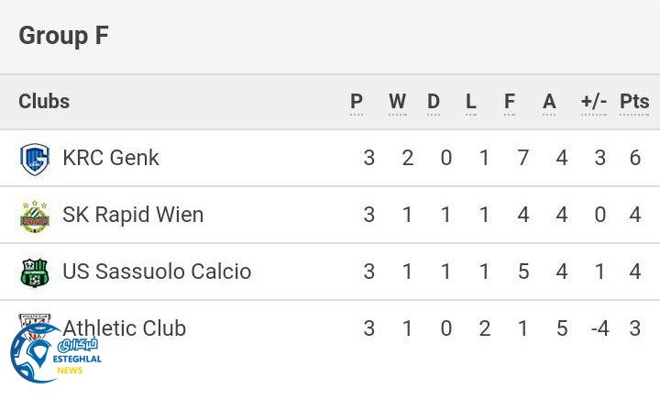
Task: Click KRC Genk's points value 6
Action: click(x=635, y=158)
